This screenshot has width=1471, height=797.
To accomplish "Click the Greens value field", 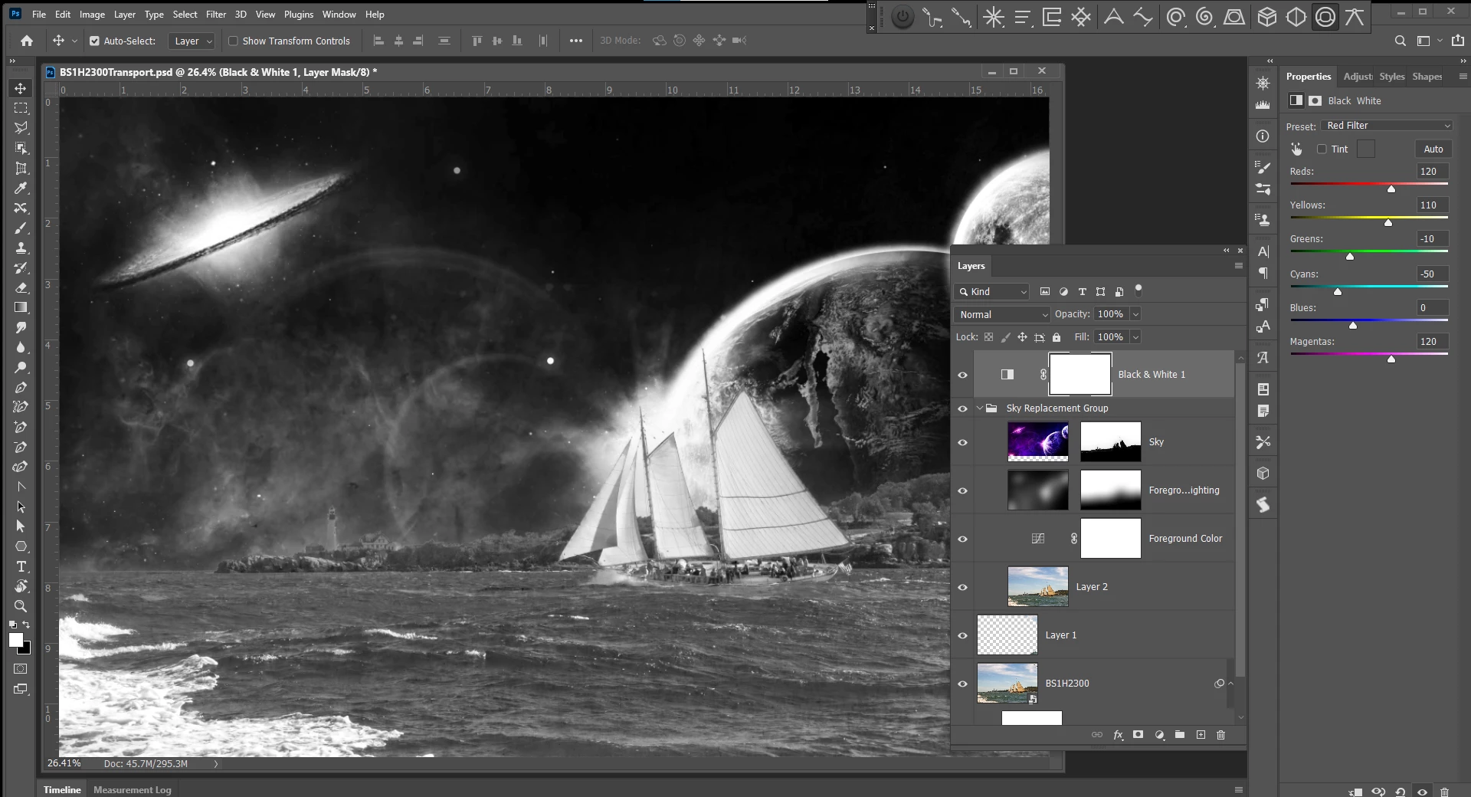I will pyautogui.click(x=1432, y=239).
